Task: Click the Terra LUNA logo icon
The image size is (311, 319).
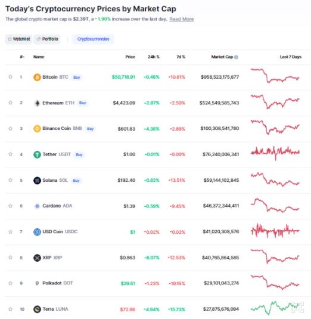Action: coord(37,309)
